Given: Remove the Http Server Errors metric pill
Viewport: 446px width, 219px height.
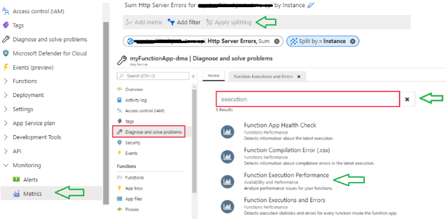Looking at the screenshot, I should [277, 41].
